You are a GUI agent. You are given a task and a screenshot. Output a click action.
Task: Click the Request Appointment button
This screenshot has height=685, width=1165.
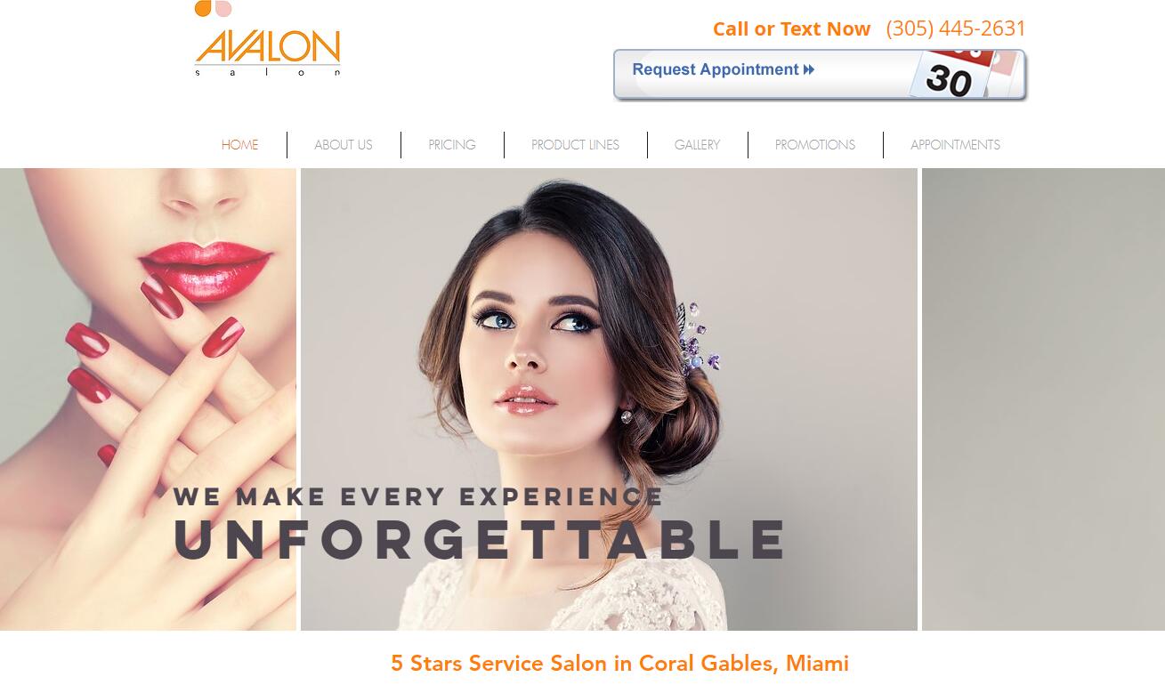[x=820, y=75]
